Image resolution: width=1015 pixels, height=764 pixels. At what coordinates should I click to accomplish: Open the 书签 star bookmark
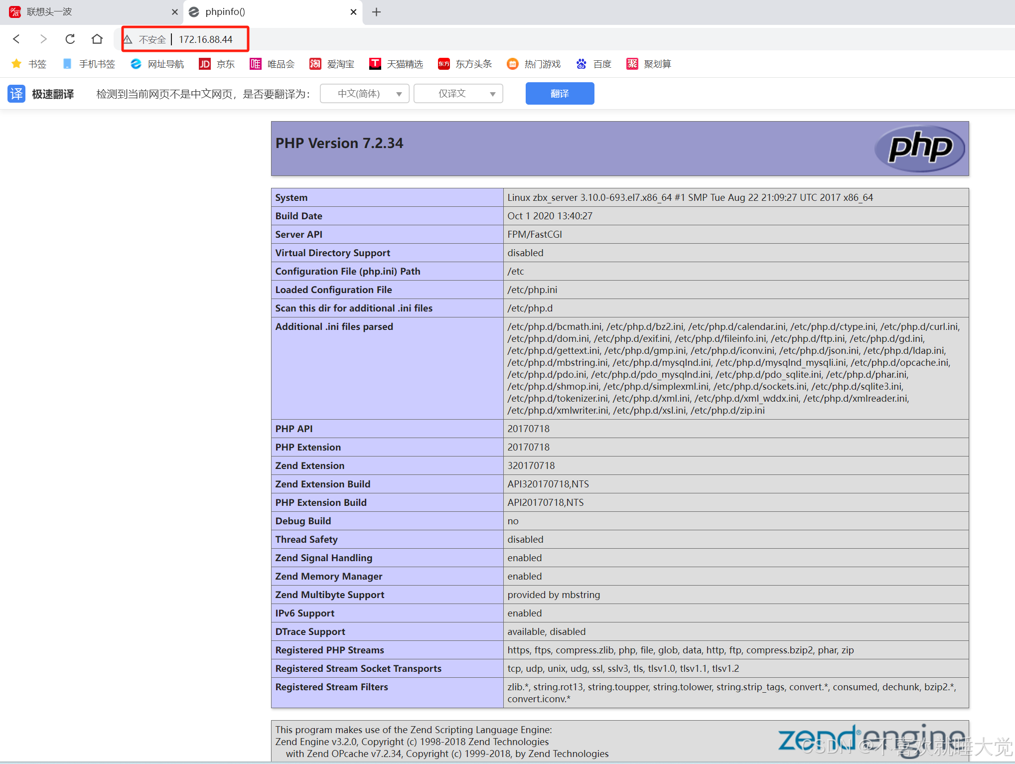[29, 64]
